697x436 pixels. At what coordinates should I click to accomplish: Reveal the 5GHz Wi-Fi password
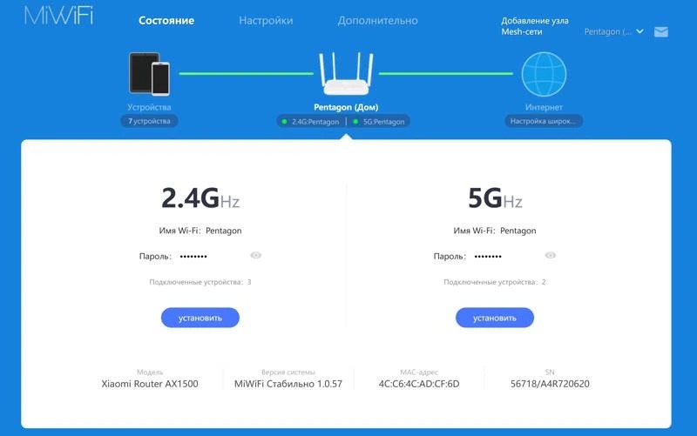(x=551, y=255)
